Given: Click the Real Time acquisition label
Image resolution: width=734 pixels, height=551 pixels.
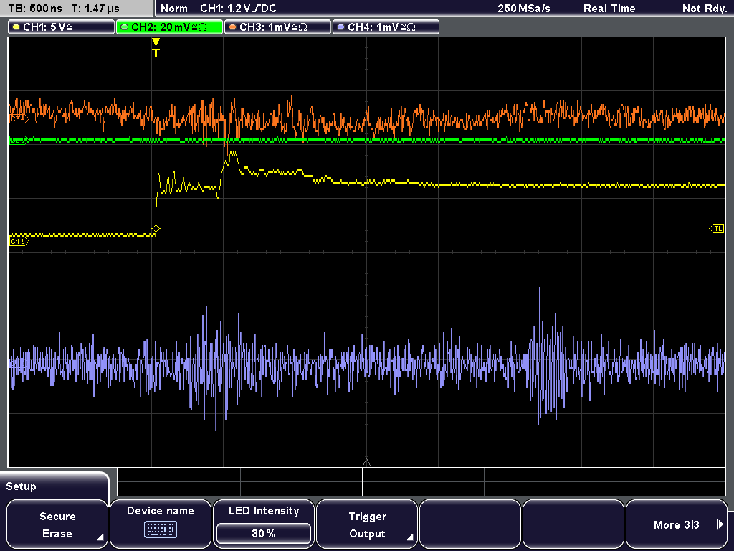Looking at the screenshot, I should pyautogui.click(x=609, y=9).
